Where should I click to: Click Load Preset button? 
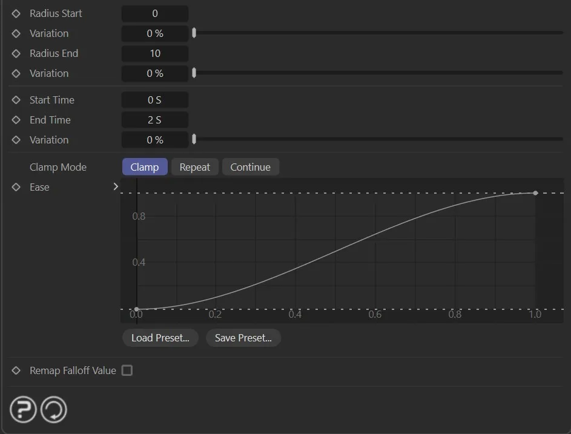pyautogui.click(x=160, y=338)
